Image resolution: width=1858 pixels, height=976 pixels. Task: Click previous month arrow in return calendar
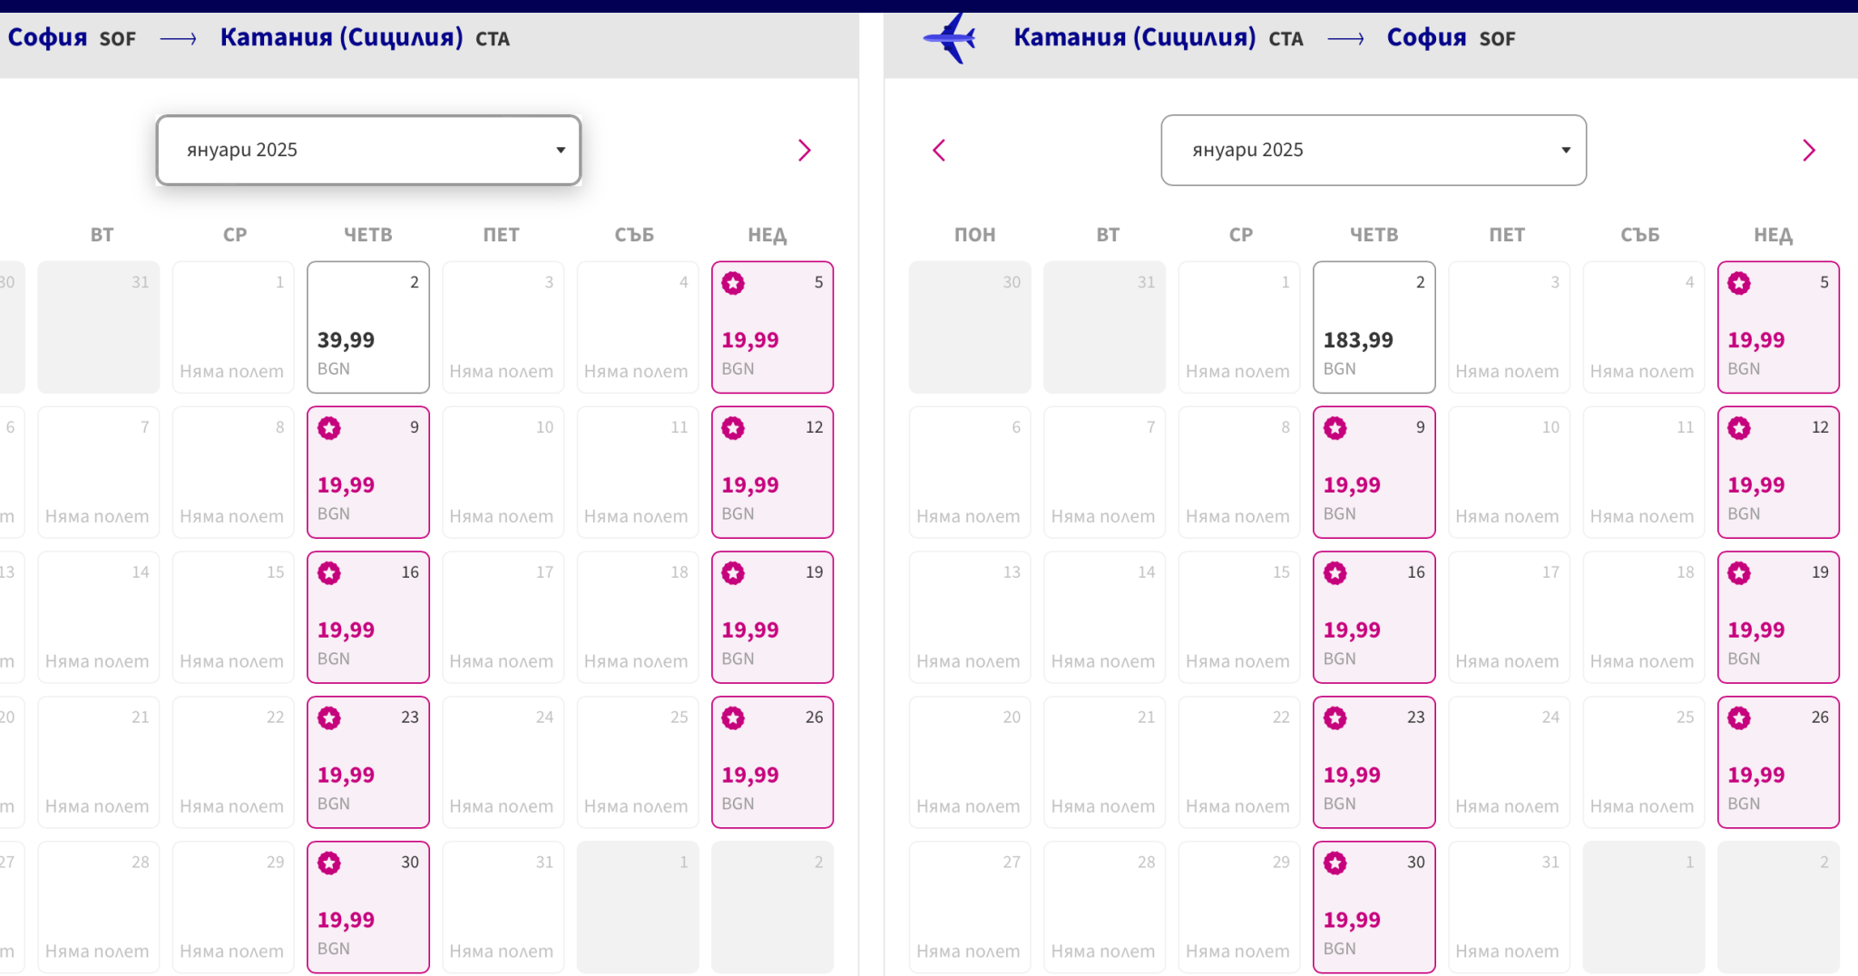(x=939, y=151)
